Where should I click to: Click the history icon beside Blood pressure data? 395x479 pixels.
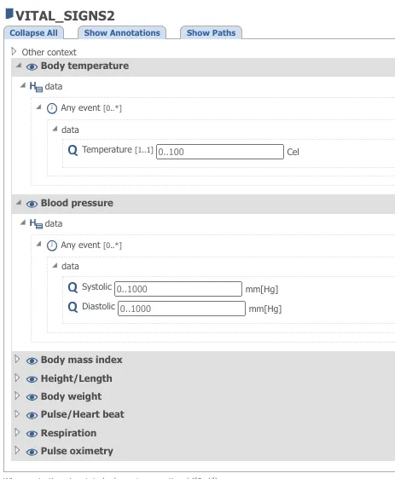point(36,224)
